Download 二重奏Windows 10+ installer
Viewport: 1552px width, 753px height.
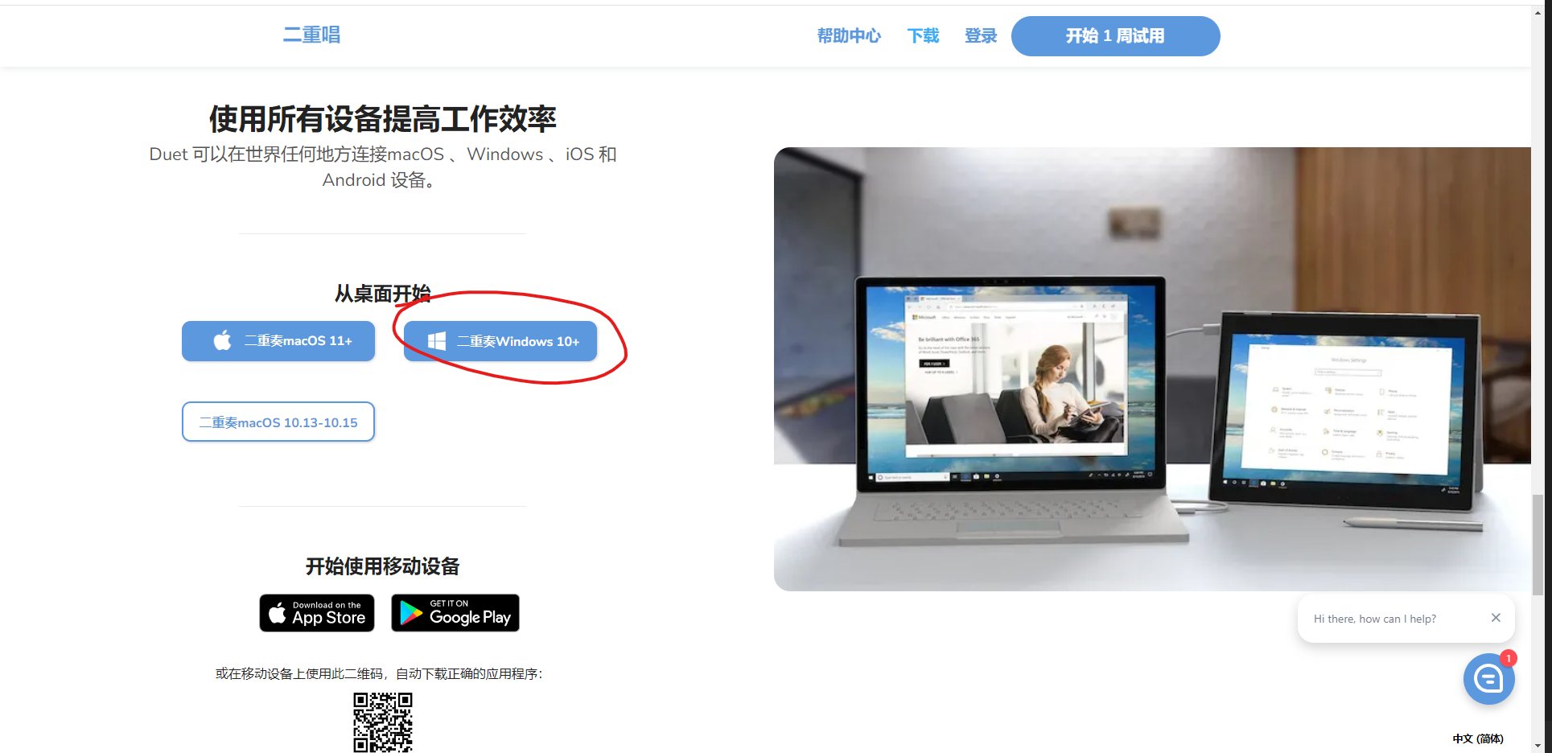coord(500,341)
